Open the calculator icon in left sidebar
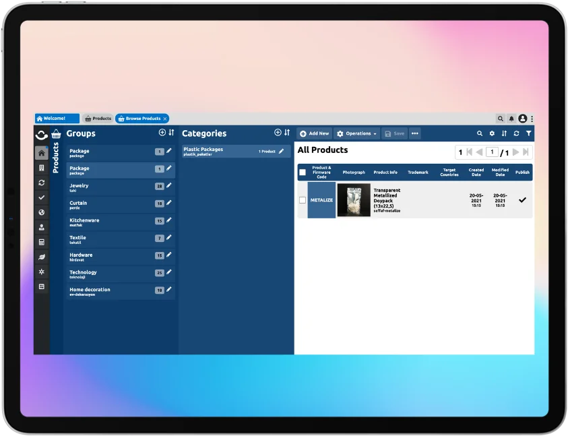The height and width of the screenshot is (436, 568). coord(42,242)
